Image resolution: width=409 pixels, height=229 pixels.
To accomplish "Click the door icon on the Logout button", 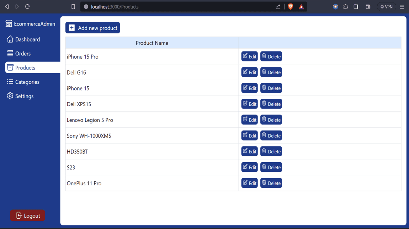I will tap(18, 215).
